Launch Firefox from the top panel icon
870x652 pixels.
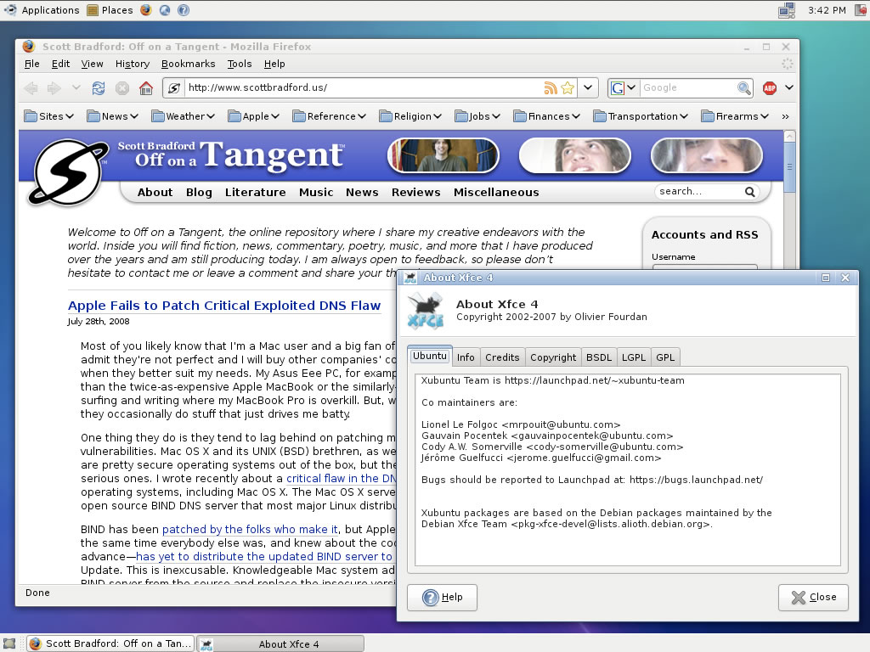tap(146, 10)
